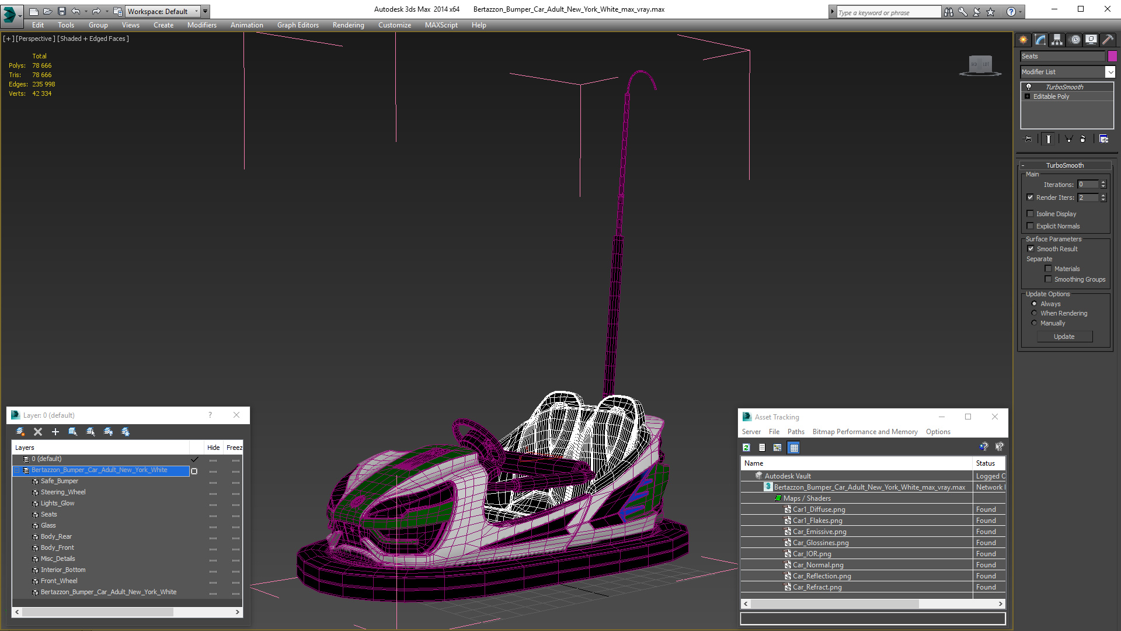This screenshot has width=1121, height=631.
Task: Uncheck the Smooth Result checkbox
Action: [1031, 249]
